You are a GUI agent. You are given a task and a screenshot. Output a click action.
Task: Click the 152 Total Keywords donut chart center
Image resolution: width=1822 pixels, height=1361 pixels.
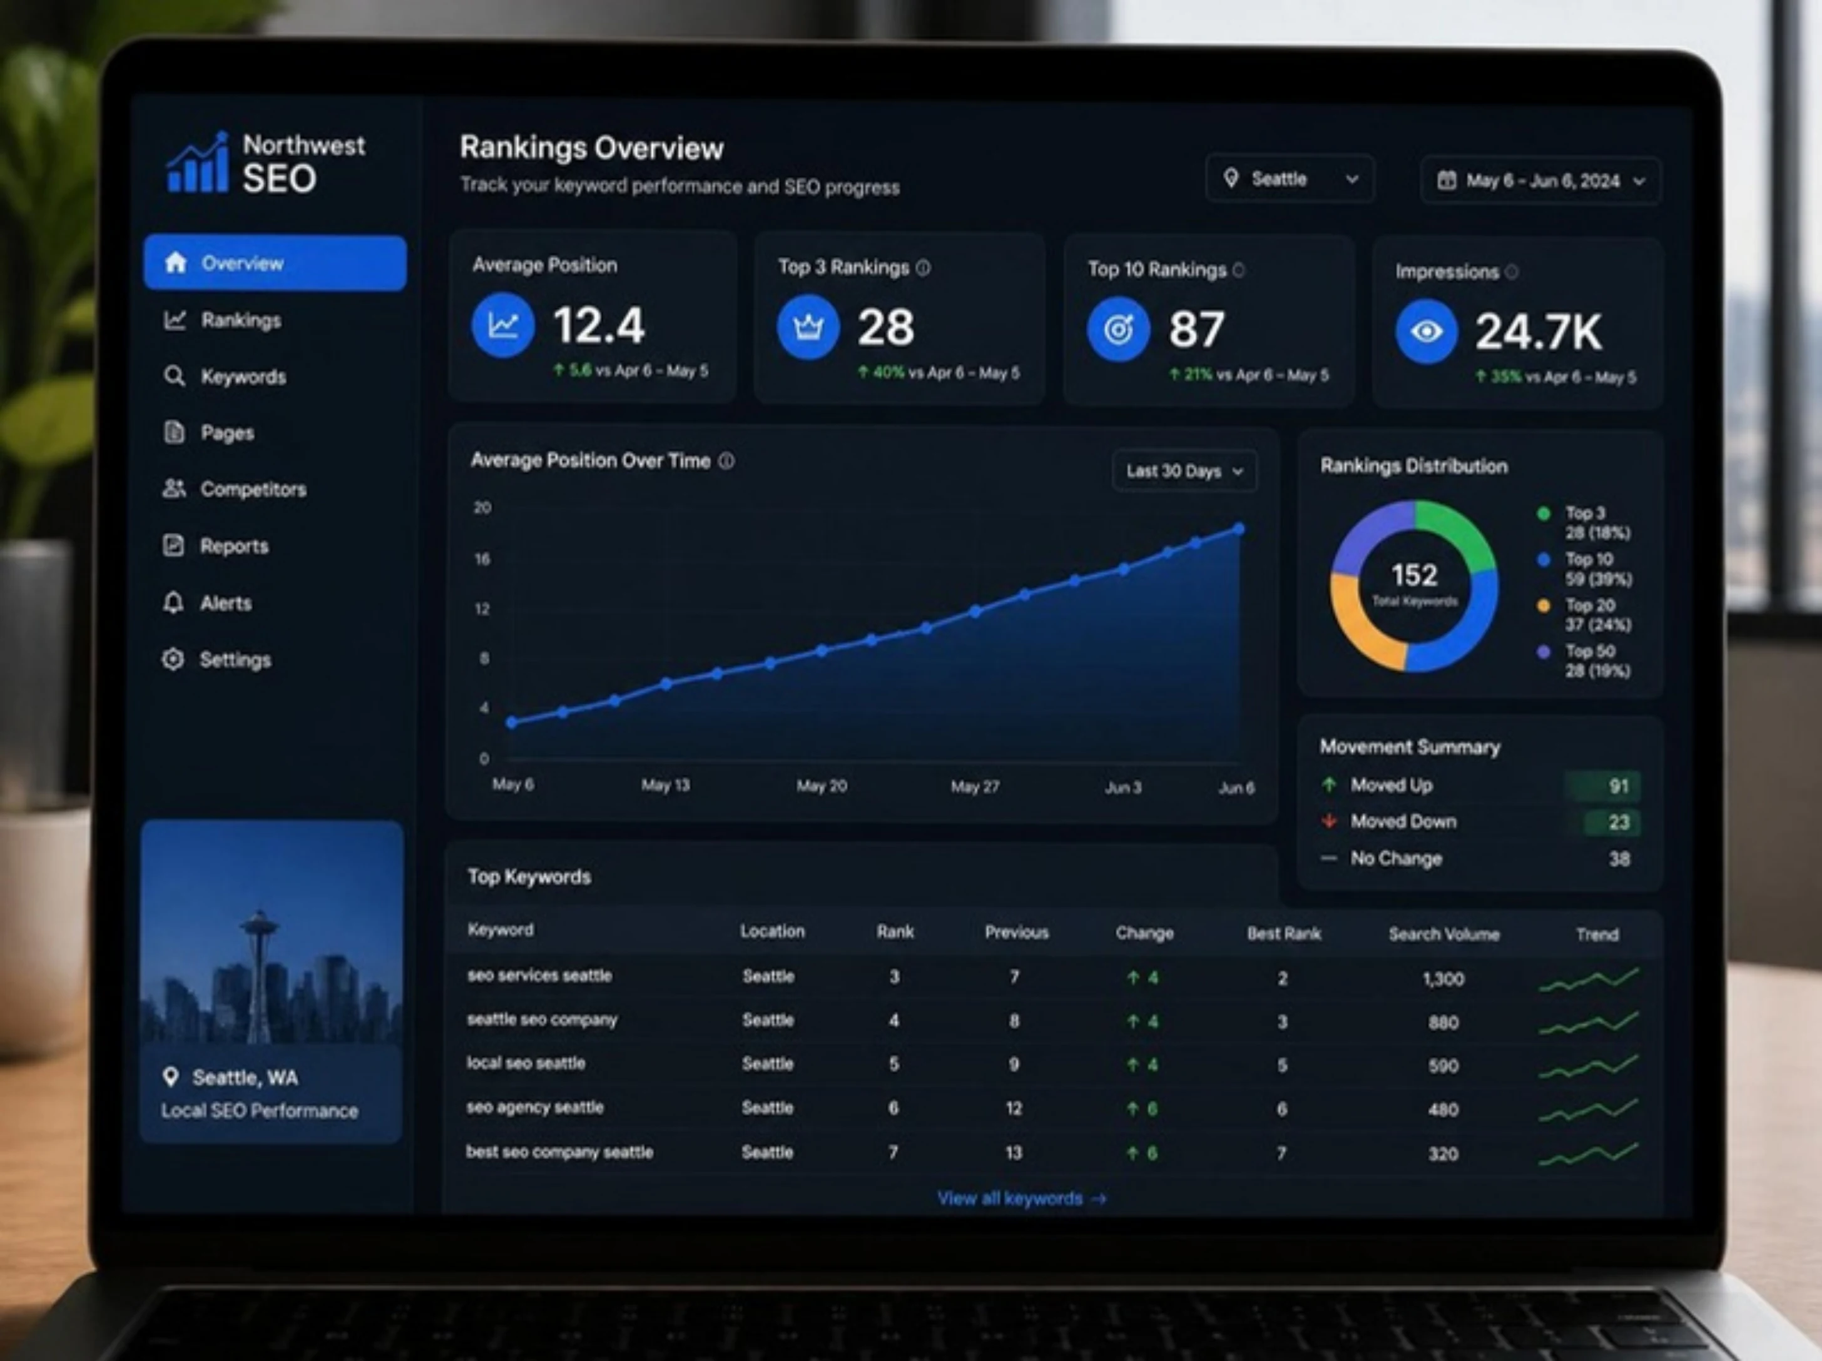[1414, 585]
